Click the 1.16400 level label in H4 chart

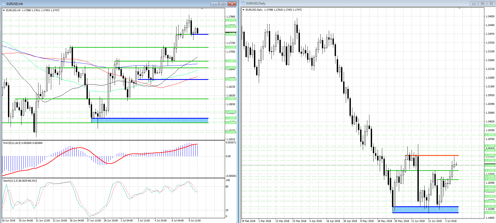(231, 79)
